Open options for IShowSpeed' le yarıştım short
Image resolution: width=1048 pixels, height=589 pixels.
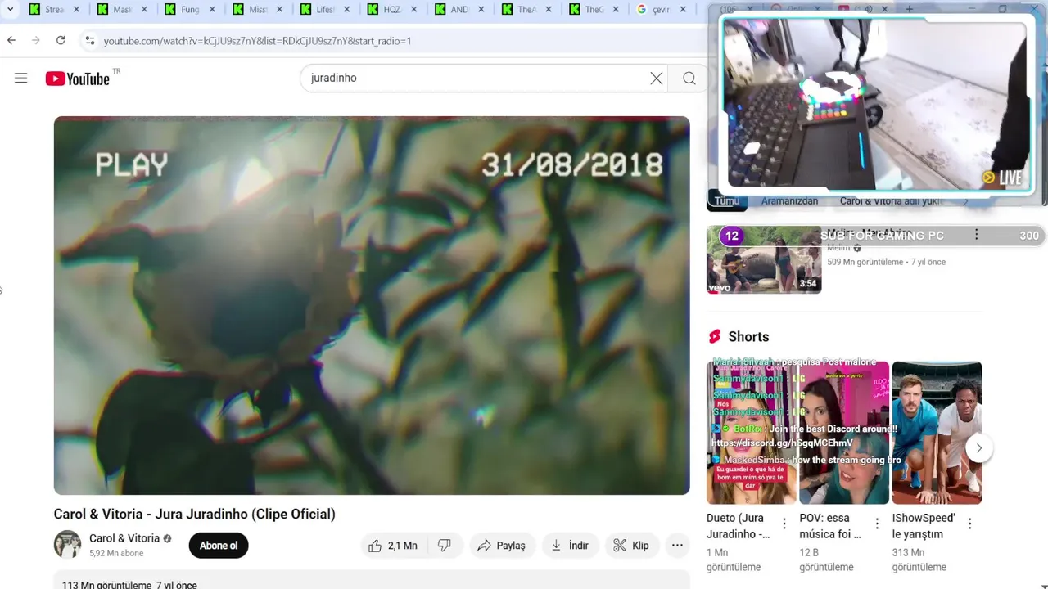click(x=970, y=524)
